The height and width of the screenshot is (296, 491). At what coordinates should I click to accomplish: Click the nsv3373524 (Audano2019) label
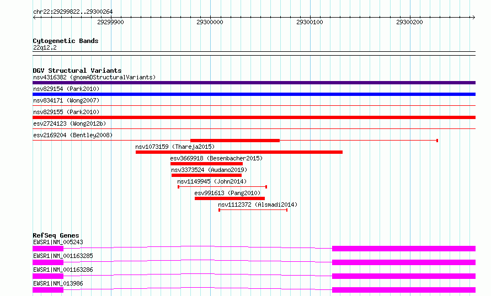(209, 170)
